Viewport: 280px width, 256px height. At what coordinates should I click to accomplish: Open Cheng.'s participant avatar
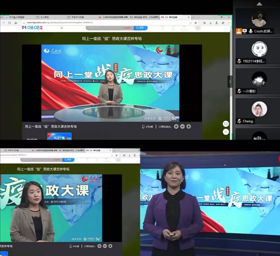click(x=259, y=109)
